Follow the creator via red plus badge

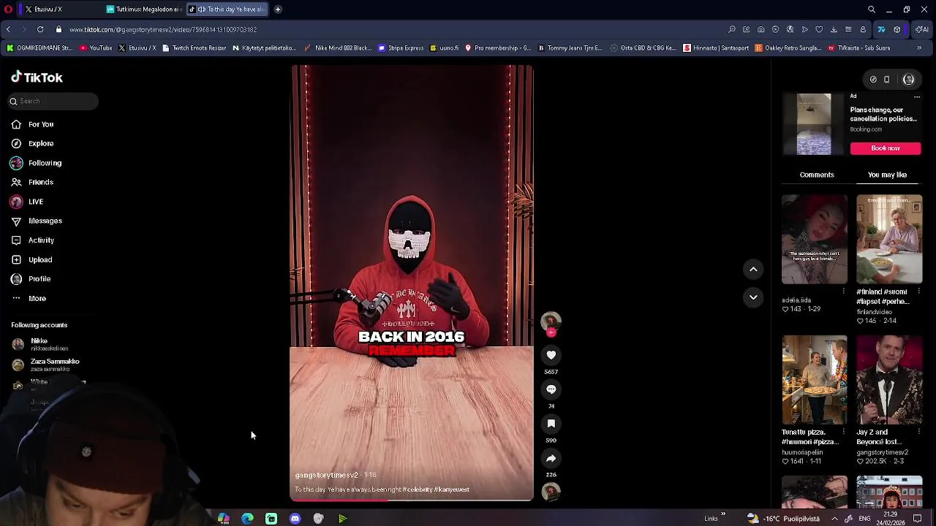tap(551, 332)
